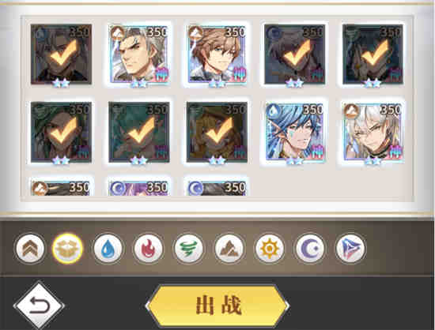The width and height of the screenshot is (435, 330).
Task: Select the gray-haired man character card
Action: coord(139,54)
